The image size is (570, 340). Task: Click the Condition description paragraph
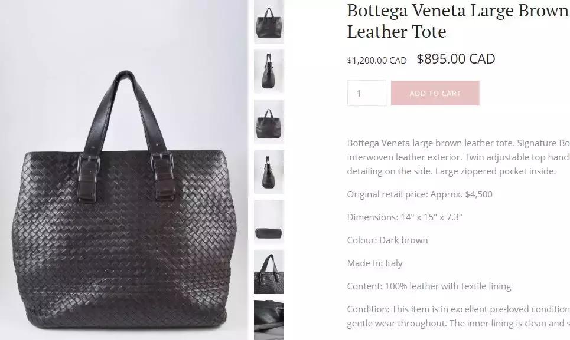pyautogui.click(x=458, y=316)
